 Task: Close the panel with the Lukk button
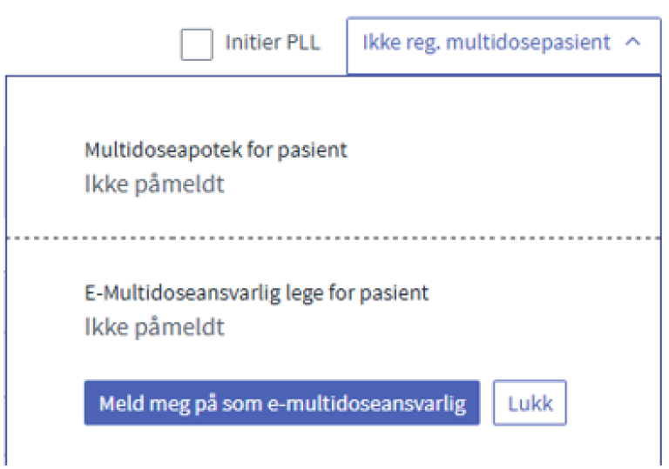pos(530,403)
